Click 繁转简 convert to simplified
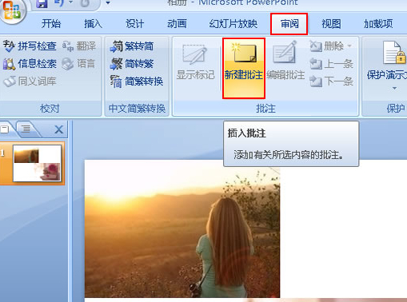The height and width of the screenshot is (302, 407). [x=132, y=46]
